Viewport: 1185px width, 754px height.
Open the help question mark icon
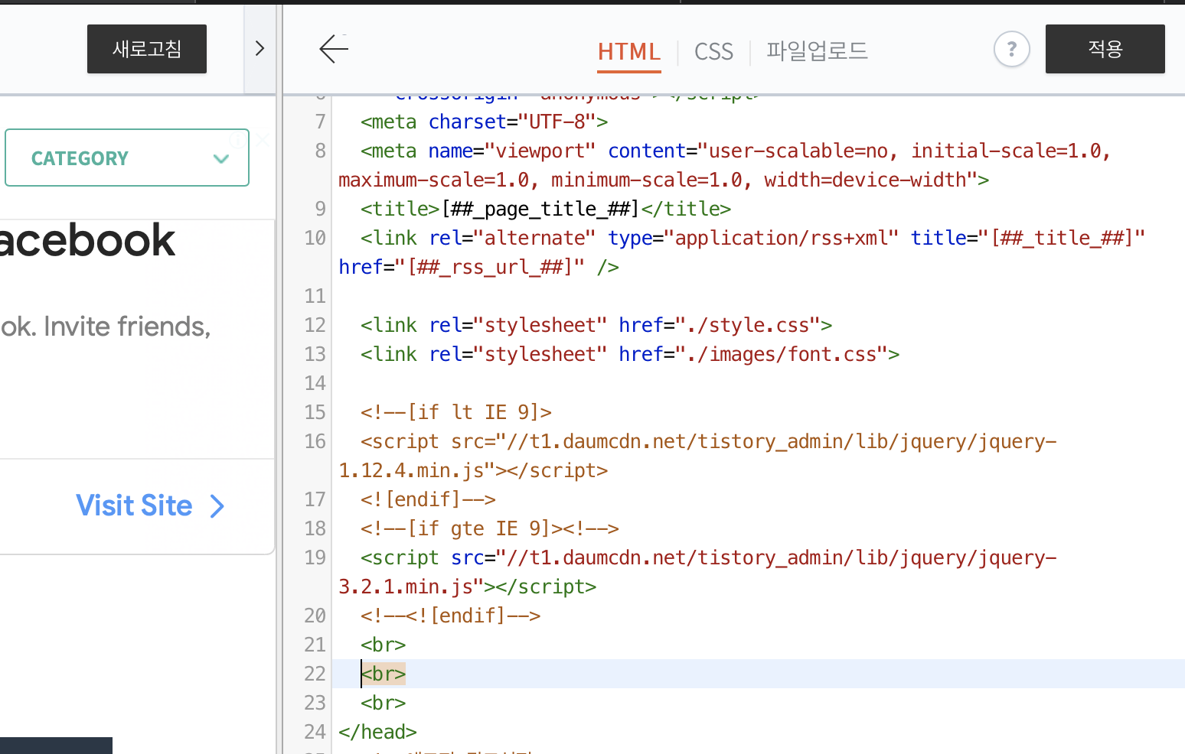[1011, 49]
